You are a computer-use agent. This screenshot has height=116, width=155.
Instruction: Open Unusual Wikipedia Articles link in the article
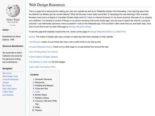[40, 47]
